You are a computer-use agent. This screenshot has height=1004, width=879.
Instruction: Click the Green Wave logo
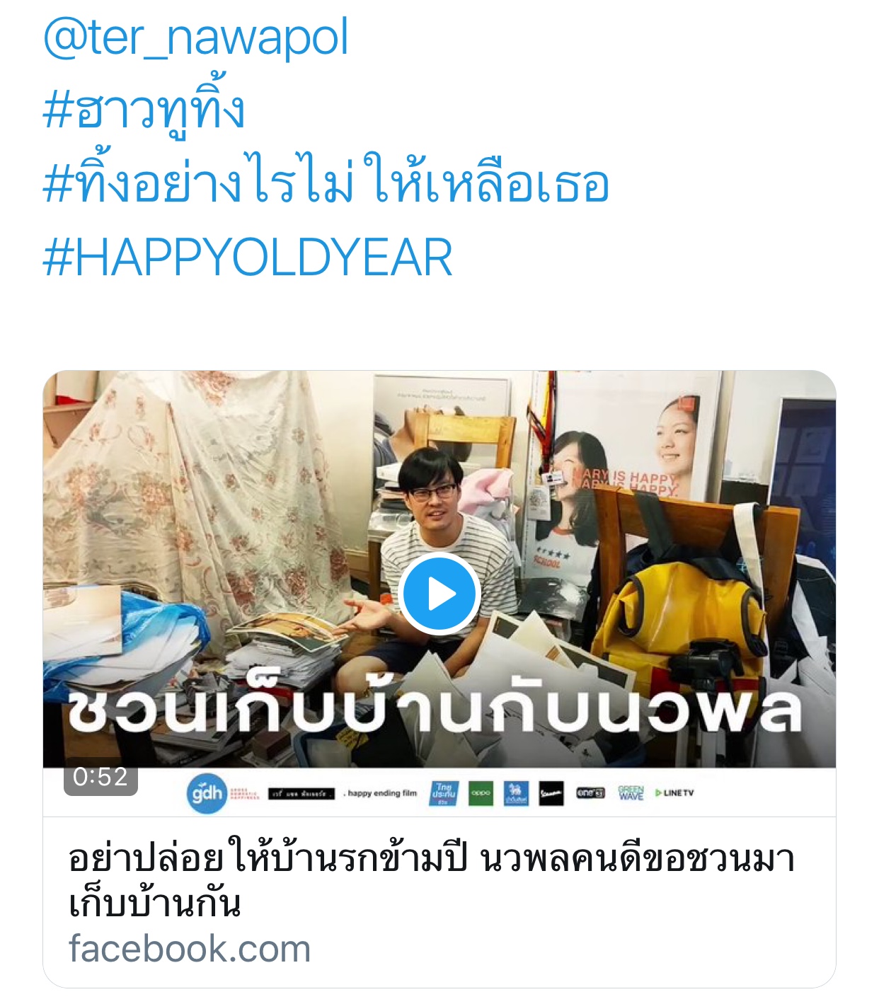[x=631, y=793]
